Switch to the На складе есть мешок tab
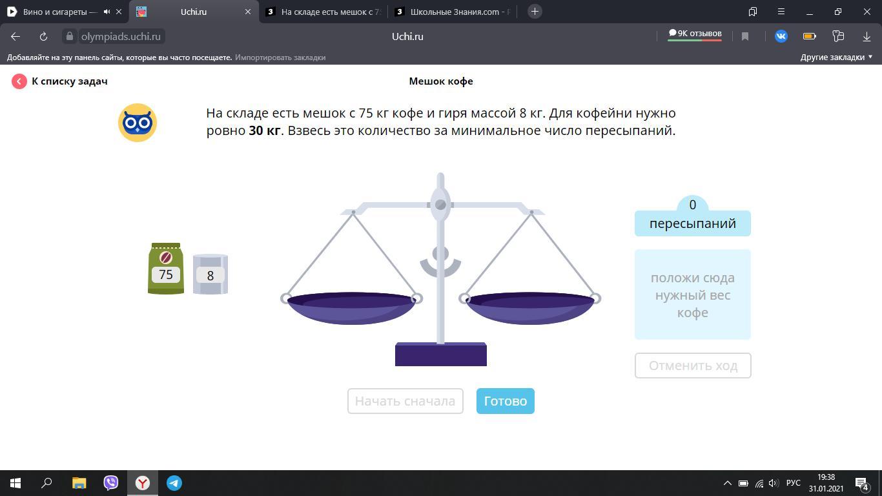Image resolution: width=882 pixels, height=496 pixels. pyautogui.click(x=324, y=12)
